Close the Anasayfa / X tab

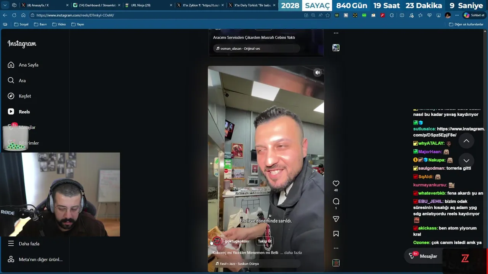tap(67, 5)
